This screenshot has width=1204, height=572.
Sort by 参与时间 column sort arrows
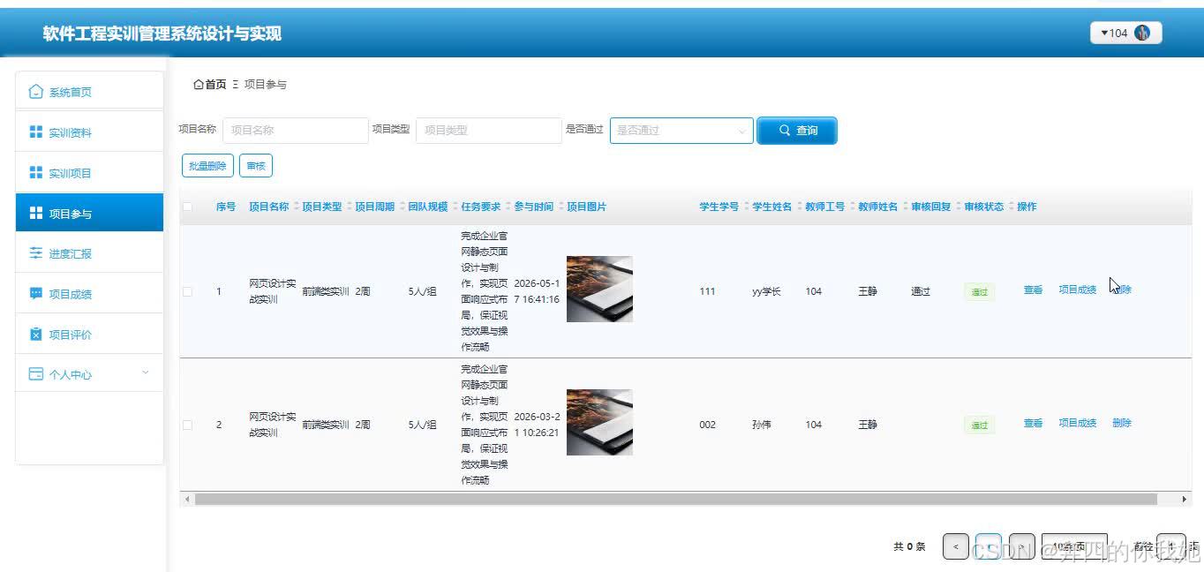pos(561,207)
